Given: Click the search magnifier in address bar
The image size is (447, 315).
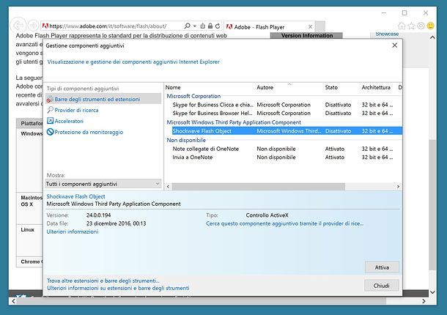Looking at the screenshot, I should point(188,26).
